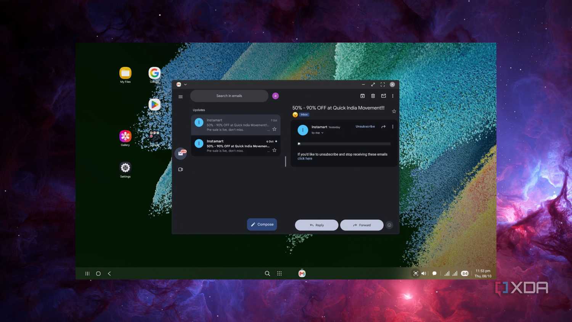Click the forward arrow icon beside Unsubscribe

pos(383,127)
